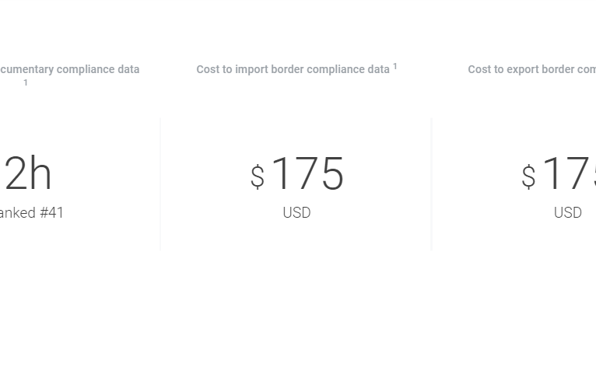Open footnote 1 on import cost heading
This screenshot has height=367, width=596.
(x=395, y=67)
